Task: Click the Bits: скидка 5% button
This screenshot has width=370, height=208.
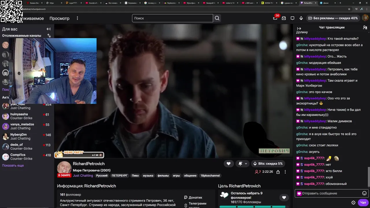Action: pyautogui.click(x=268, y=164)
